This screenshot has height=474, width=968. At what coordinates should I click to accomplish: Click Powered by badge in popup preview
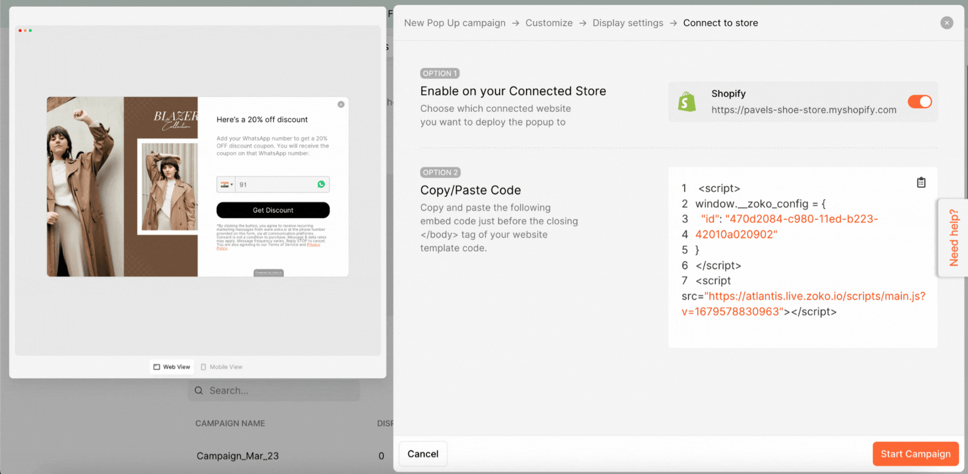pyautogui.click(x=268, y=273)
